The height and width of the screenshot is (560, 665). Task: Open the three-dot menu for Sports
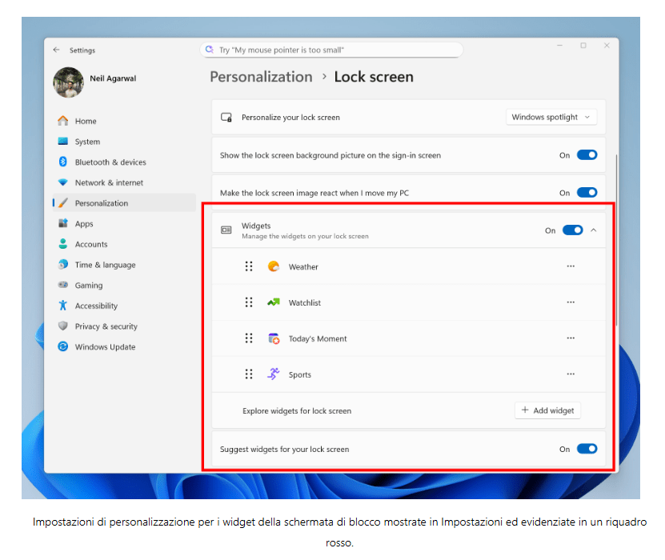click(x=571, y=374)
